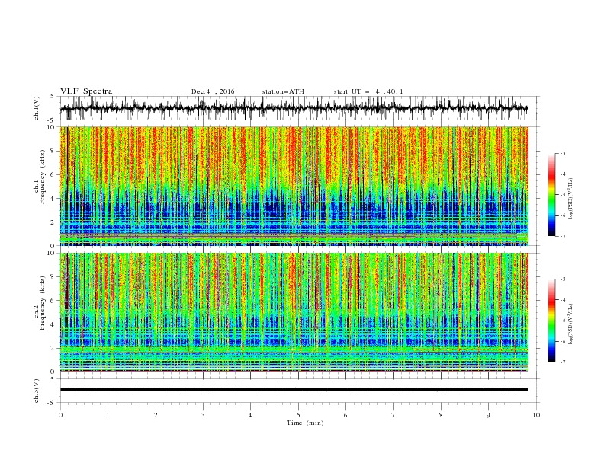Click the time-axis tick label "8"
The image size is (604, 466).
tap(441, 415)
